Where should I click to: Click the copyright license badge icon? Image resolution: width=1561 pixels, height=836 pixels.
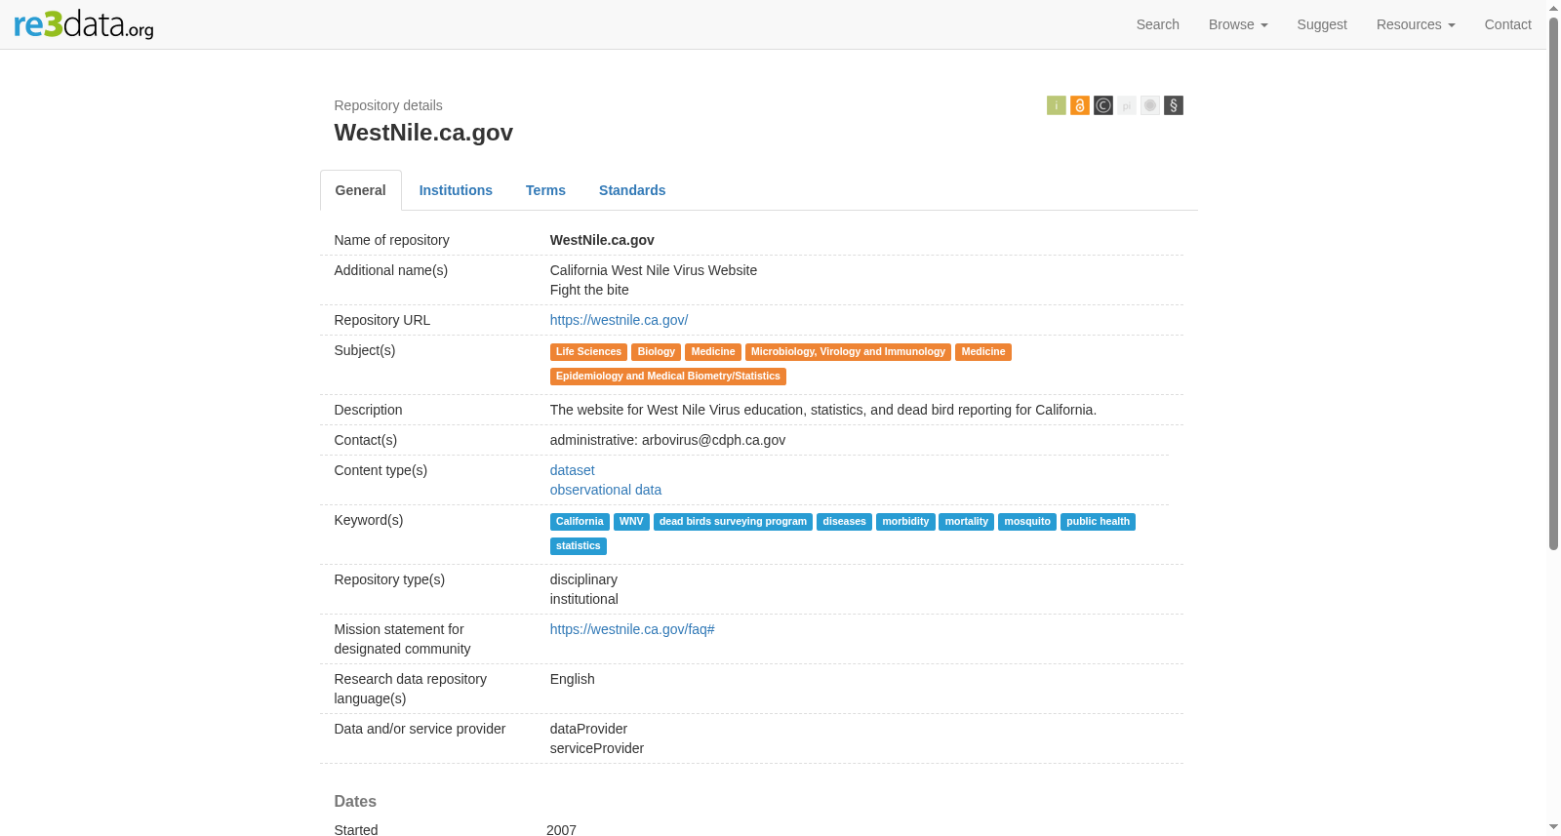(1103, 105)
